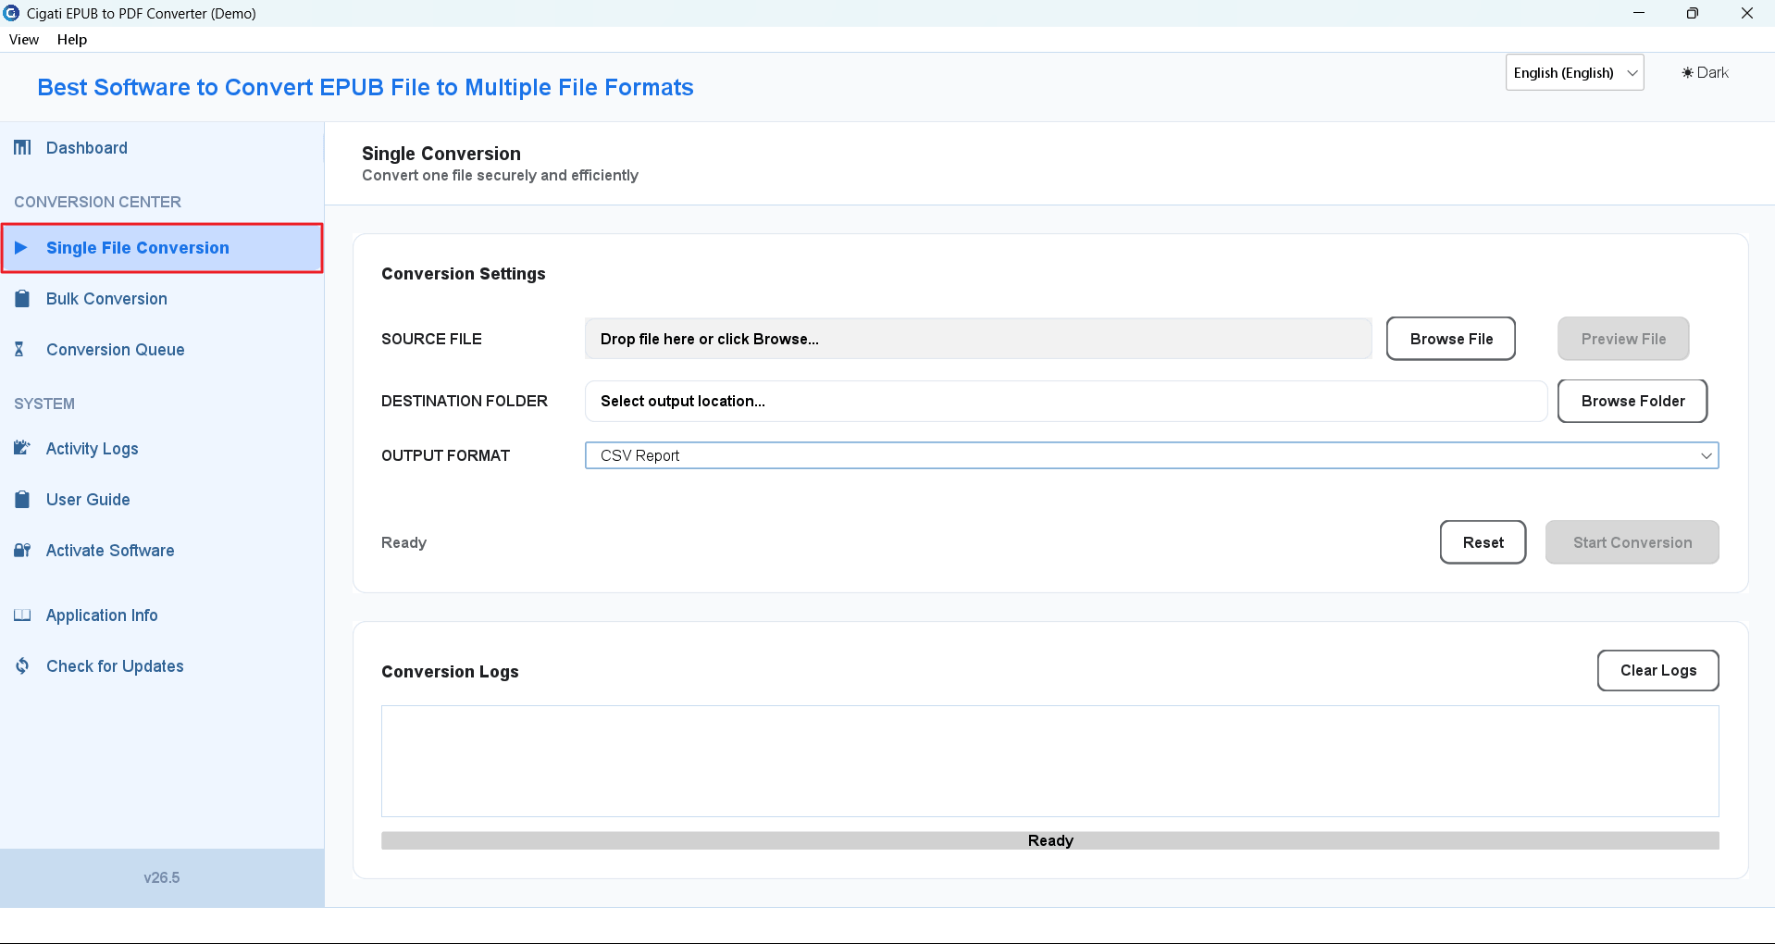The height and width of the screenshot is (944, 1775).
Task: Click the Preview File button
Action: [1622, 339]
